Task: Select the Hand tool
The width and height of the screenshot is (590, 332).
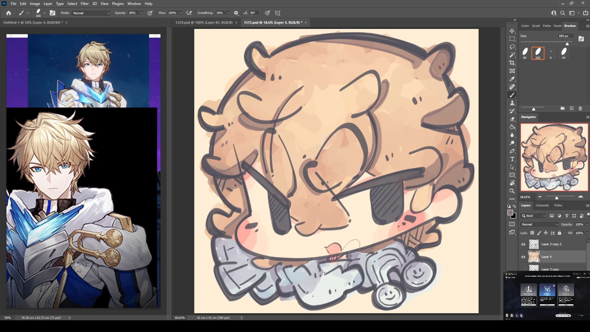Action: [x=512, y=183]
